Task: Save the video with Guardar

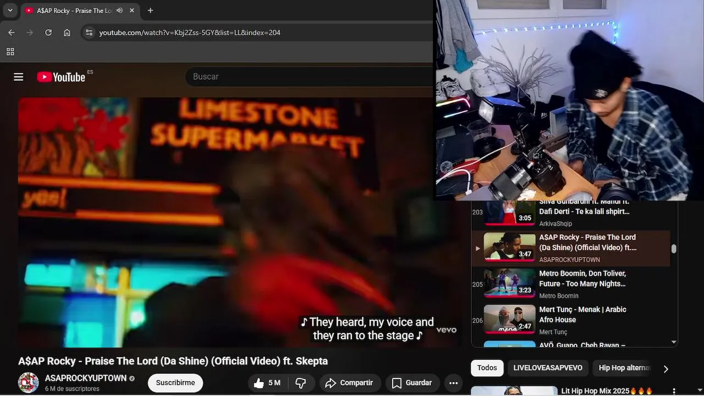Action: coord(411,383)
